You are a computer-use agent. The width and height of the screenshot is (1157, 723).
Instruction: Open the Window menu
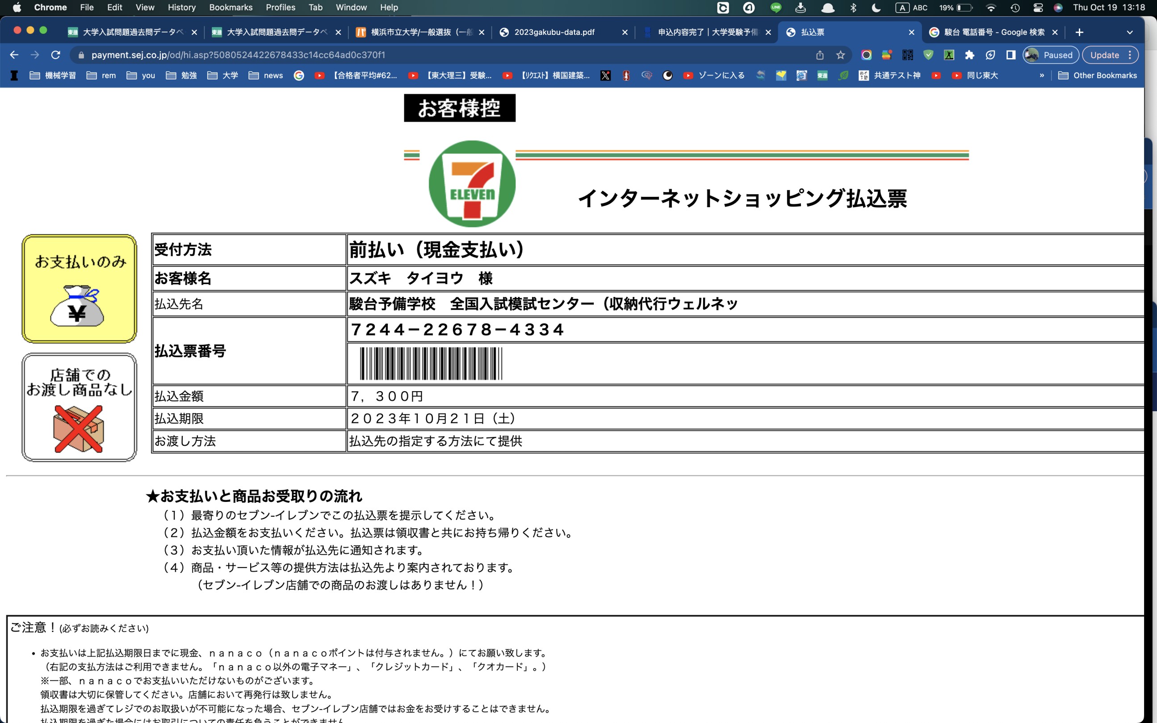click(x=351, y=7)
